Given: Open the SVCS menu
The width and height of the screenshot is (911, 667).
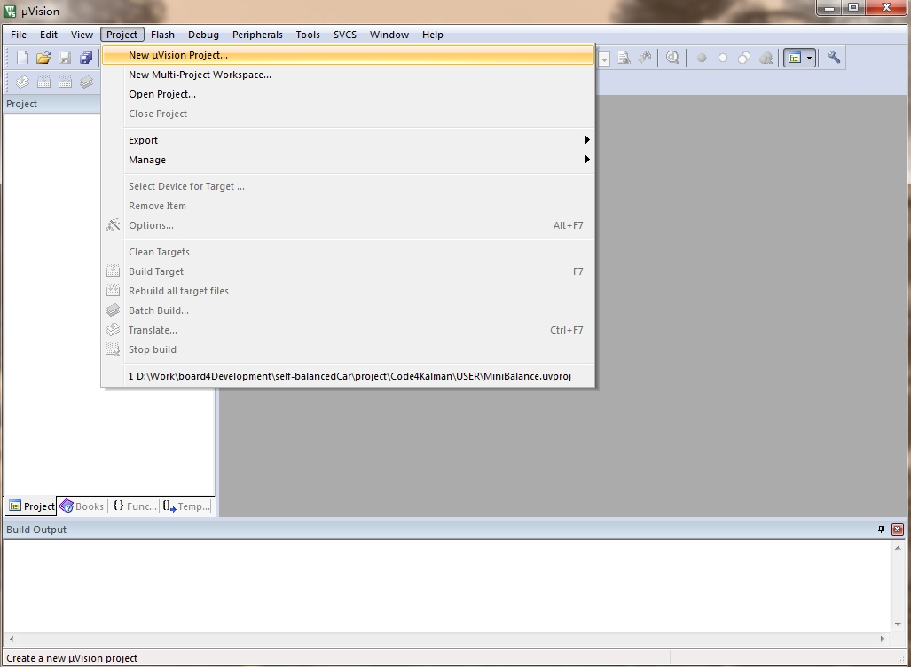Looking at the screenshot, I should [345, 35].
